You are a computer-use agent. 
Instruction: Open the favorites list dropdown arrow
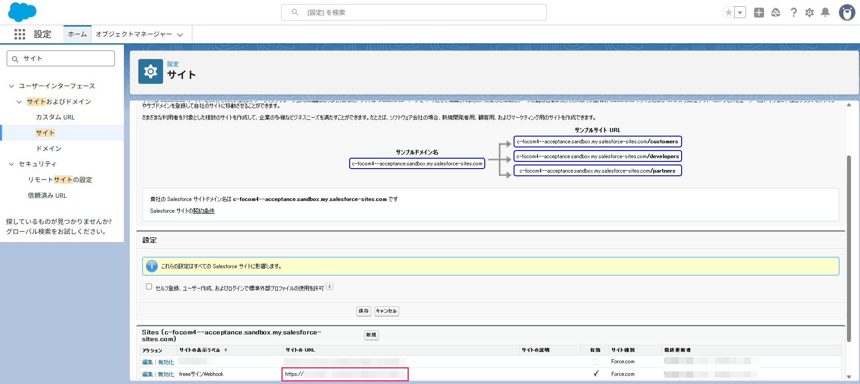740,12
